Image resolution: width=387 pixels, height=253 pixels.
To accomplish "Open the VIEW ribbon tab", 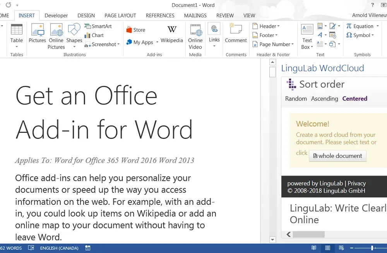I will [249, 15].
